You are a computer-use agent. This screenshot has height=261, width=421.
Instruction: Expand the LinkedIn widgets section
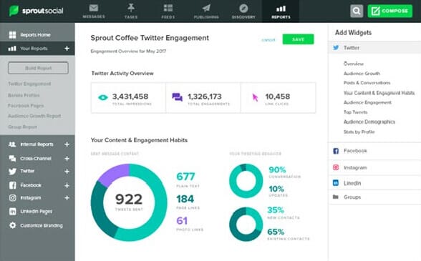(x=374, y=183)
